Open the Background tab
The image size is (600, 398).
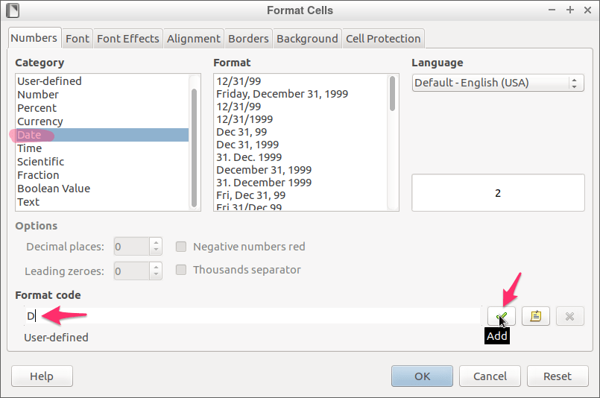point(307,39)
